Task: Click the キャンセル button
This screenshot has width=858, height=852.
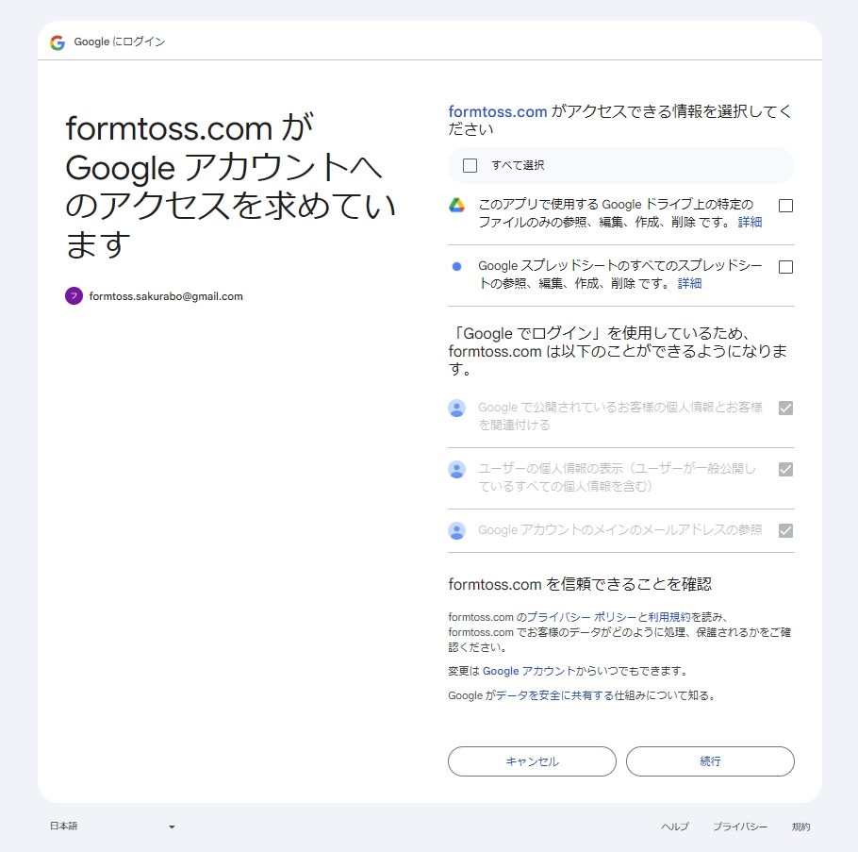Action: (x=531, y=761)
